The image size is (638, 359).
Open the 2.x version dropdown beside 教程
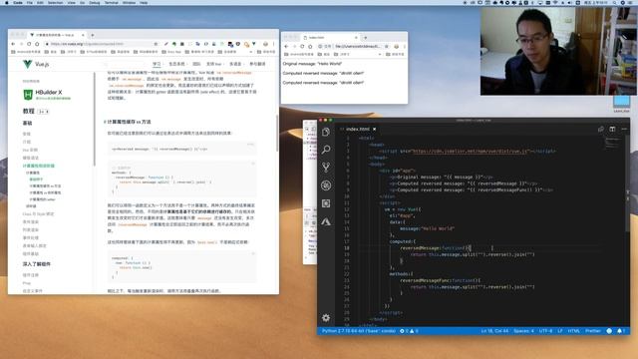[x=43, y=112]
